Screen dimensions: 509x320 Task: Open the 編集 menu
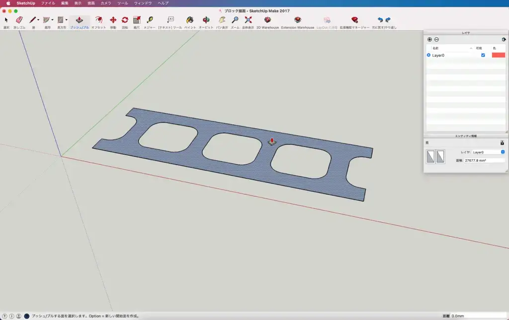(x=65, y=3)
